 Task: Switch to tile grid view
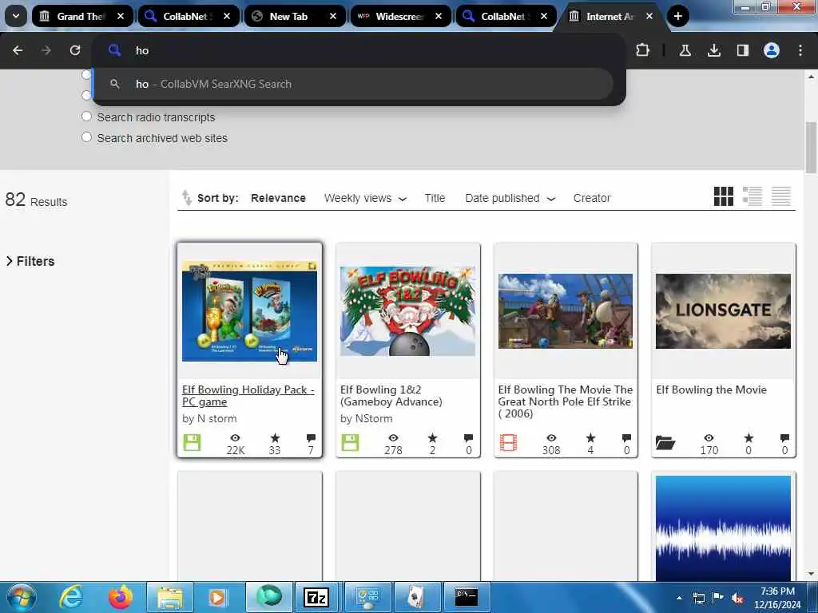pyautogui.click(x=724, y=196)
